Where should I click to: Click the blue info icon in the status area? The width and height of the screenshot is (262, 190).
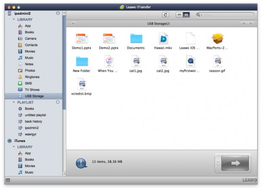(82, 163)
